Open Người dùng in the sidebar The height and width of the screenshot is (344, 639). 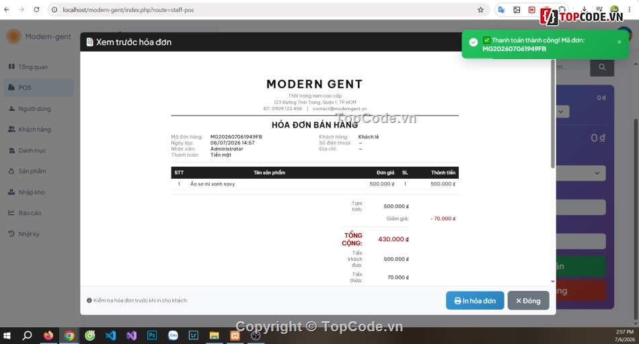pyautogui.click(x=39, y=109)
